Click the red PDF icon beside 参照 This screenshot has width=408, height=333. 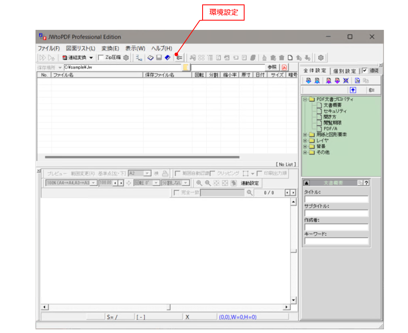(x=284, y=67)
